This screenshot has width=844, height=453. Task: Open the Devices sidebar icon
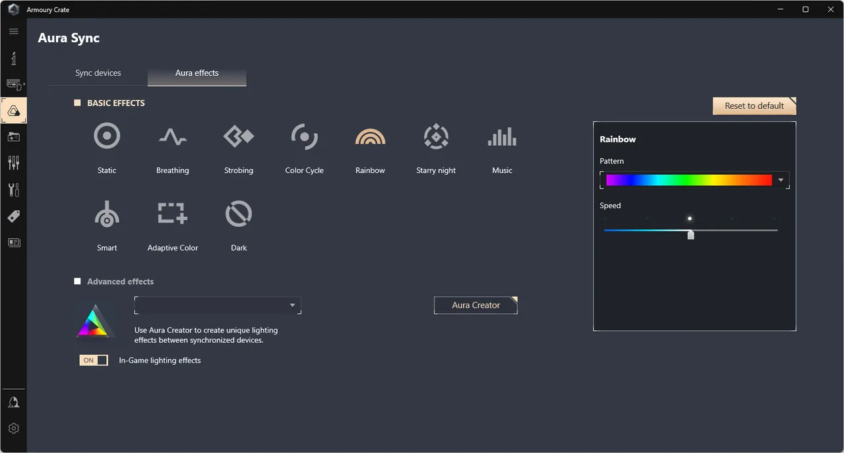(x=14, y=84)
